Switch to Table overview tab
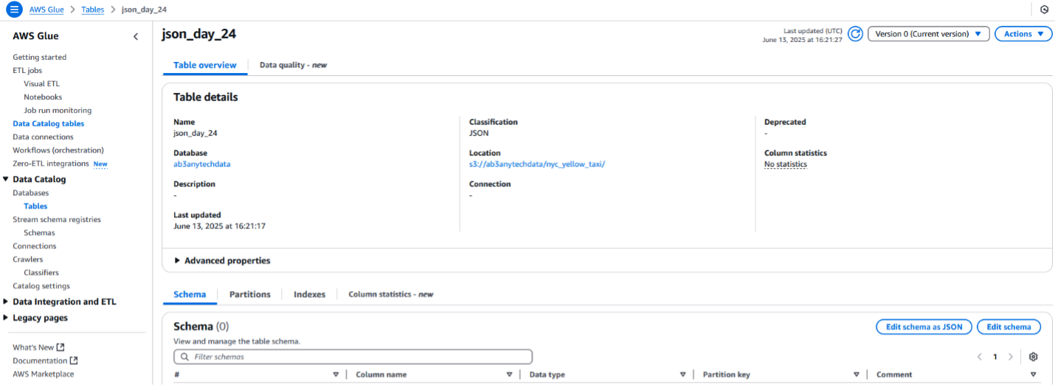 tap(205, 65)
